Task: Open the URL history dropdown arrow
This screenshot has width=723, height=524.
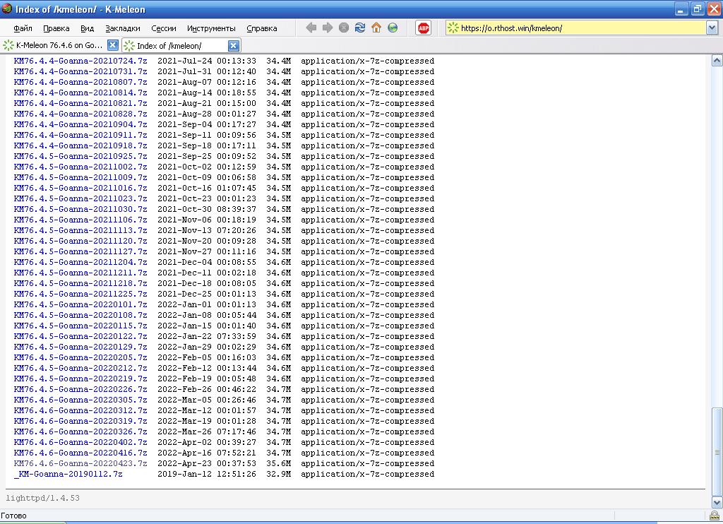Action: [x=712, y=28]
